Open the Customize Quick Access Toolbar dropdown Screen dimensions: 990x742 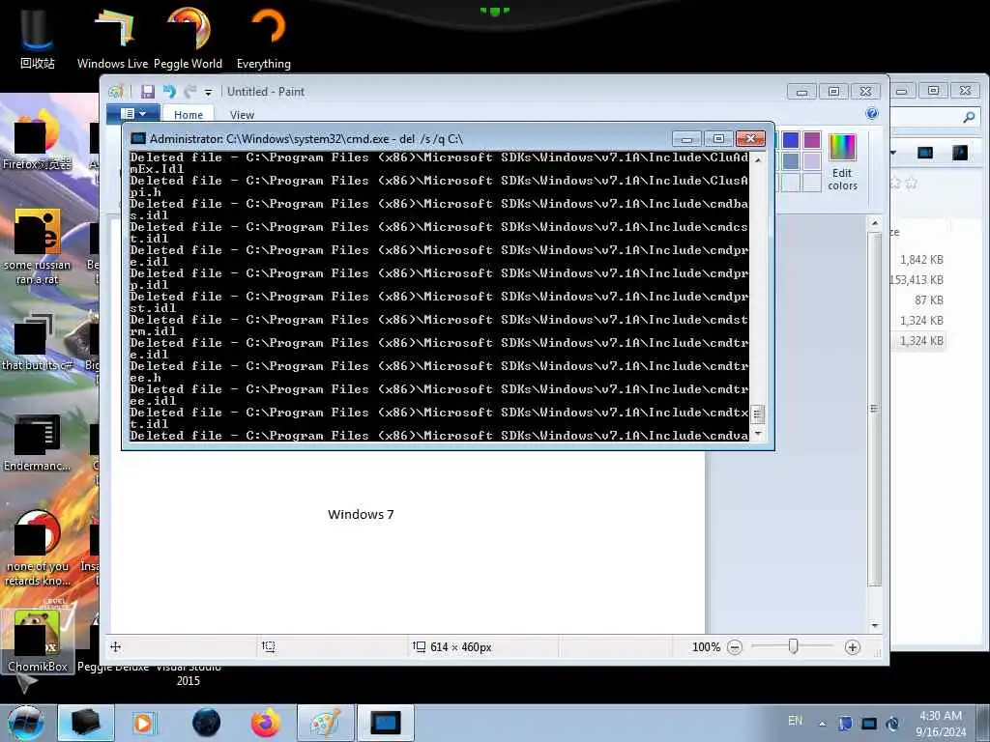(208, 93)
